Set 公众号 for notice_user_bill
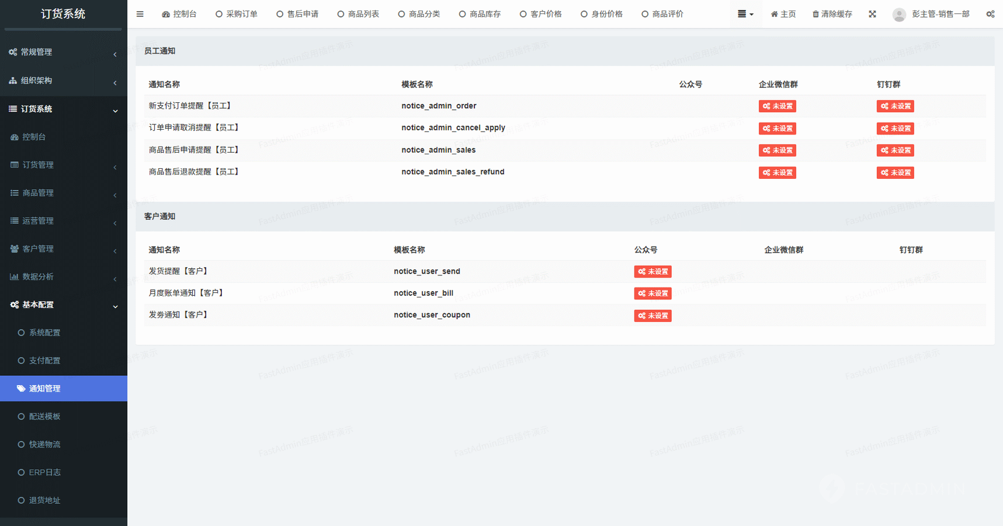 (653, 293)
